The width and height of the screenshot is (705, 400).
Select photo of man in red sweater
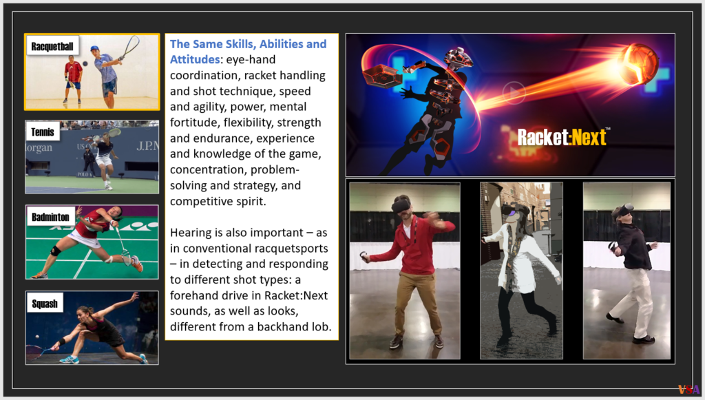point(404,270)
